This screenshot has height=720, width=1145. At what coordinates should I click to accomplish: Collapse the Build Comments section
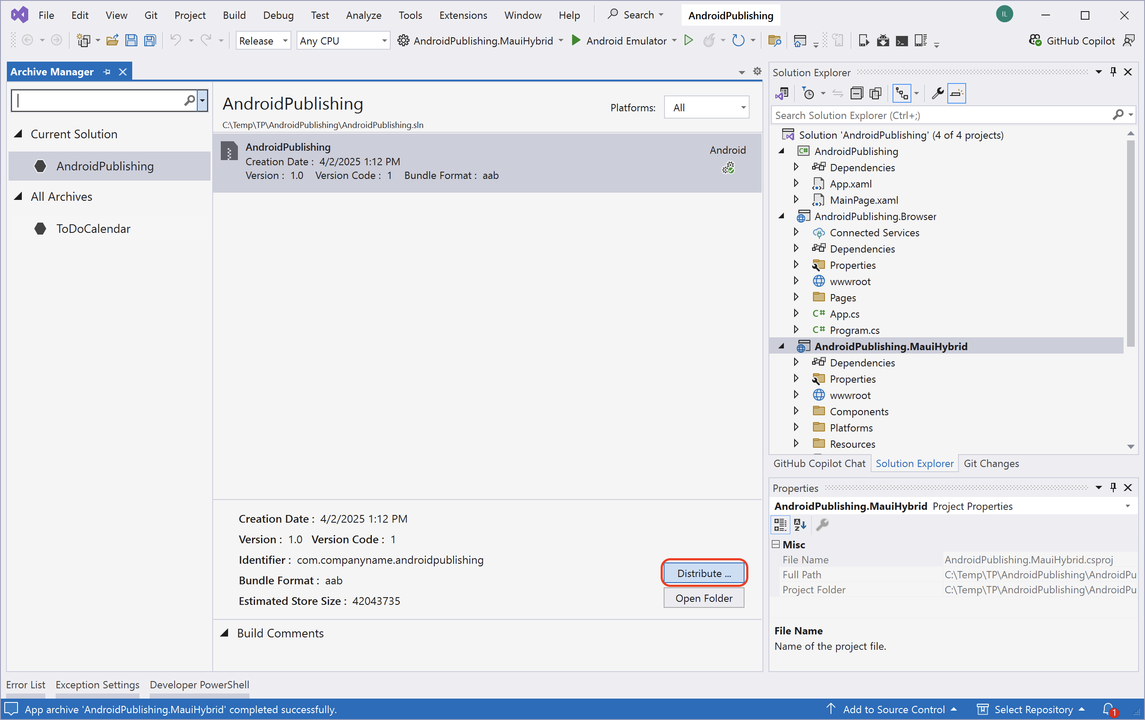pyautogui.click(x=225, y=633)
